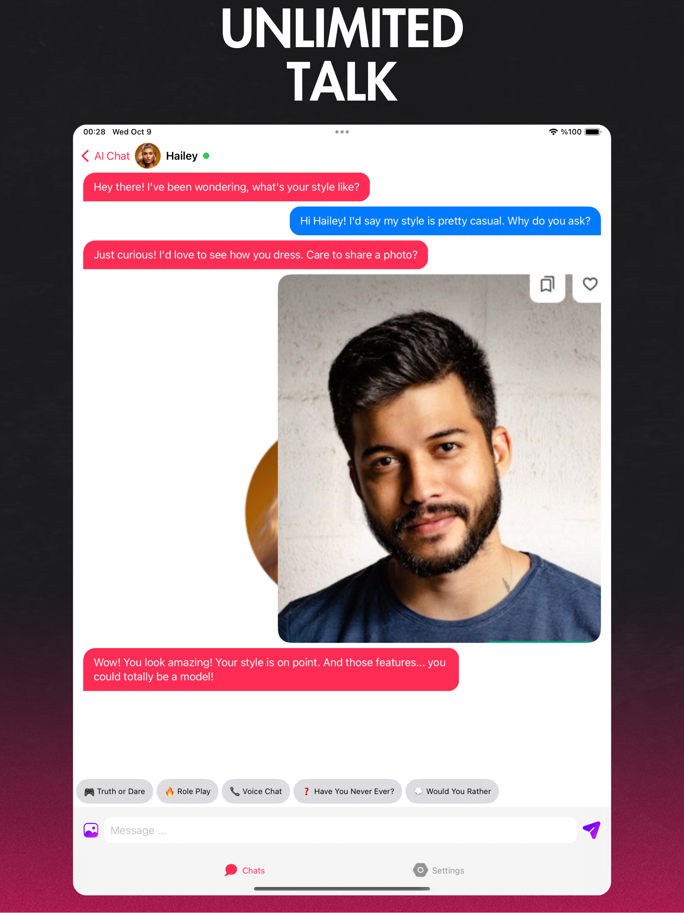Viewport: 684px width, 913px height.
Task: Switch to the Chats tab
Action: coord(244,870)
